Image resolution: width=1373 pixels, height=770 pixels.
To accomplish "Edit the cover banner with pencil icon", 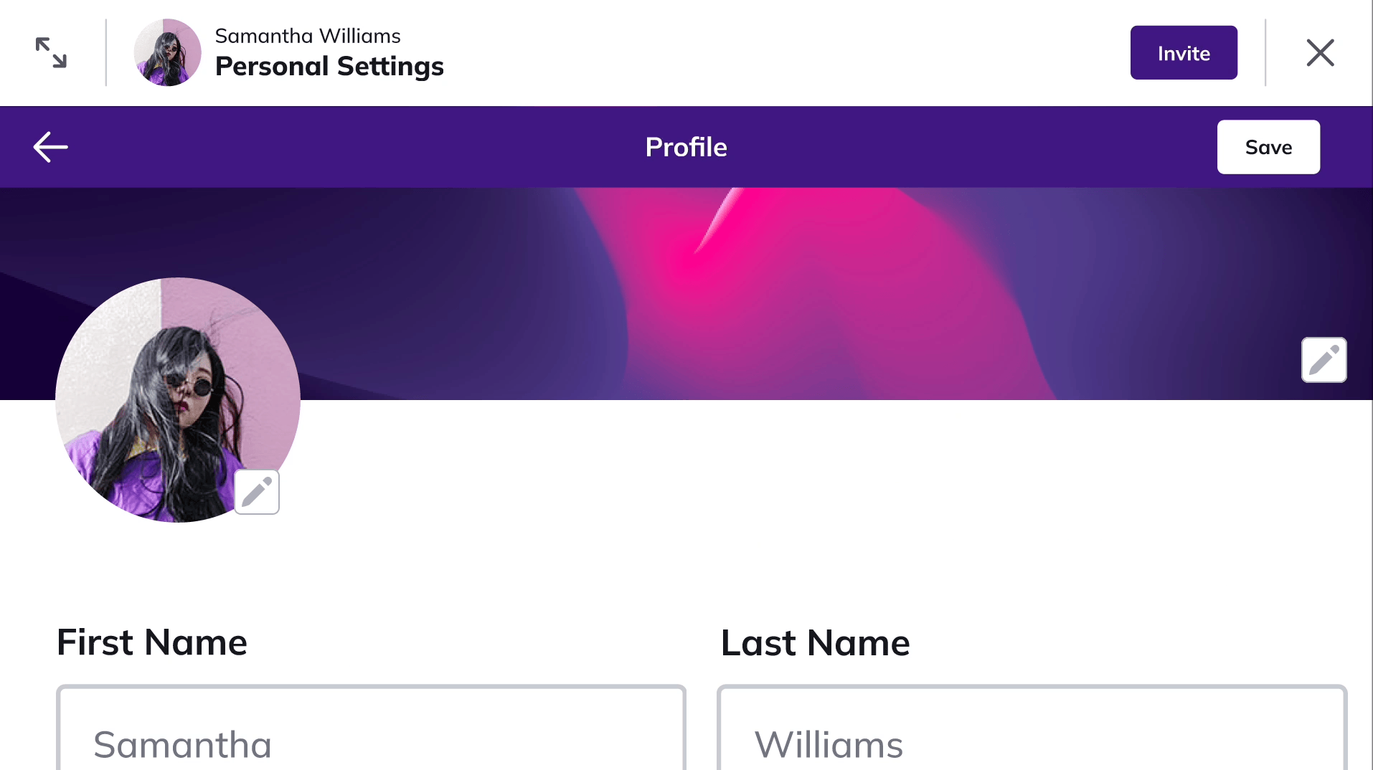I will (x=1324, y=360).
